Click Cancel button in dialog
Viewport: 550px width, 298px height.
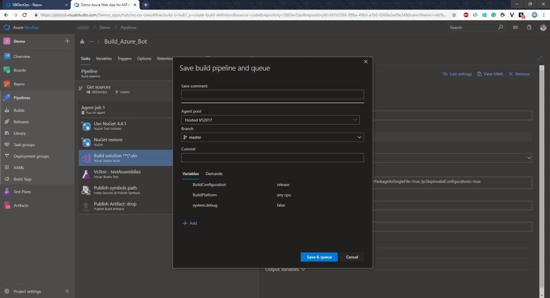[352, 257]
